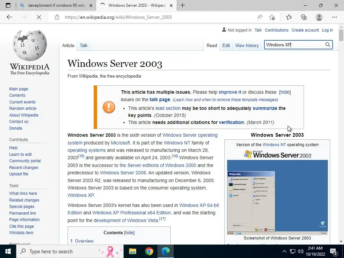This screenshot has width=344, height=258.
Task: Open the Contributions link
Action: pos(276,30)
